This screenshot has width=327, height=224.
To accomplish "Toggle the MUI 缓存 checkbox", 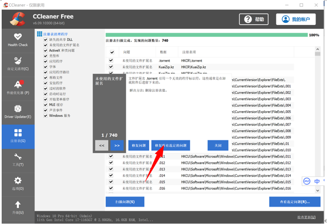I will point(46,105).
